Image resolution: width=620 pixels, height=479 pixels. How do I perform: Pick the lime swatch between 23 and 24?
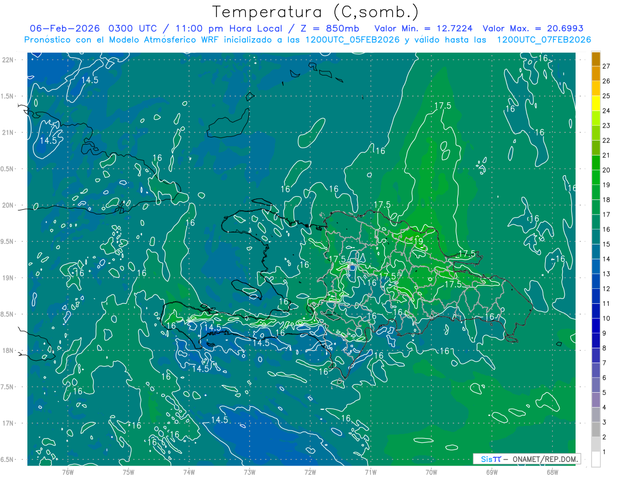(596, 118)
